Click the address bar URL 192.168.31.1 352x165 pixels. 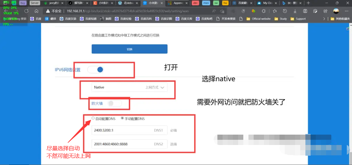127,11
